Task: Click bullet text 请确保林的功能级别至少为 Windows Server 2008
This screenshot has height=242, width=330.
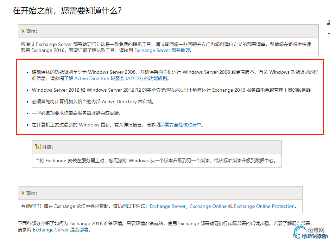Action: pyautogui.click(x=83, y=72)
